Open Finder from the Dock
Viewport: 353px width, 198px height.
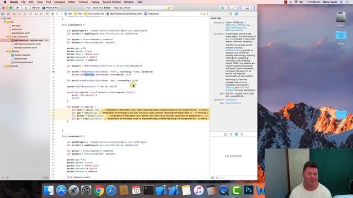[x=49, y=190]
